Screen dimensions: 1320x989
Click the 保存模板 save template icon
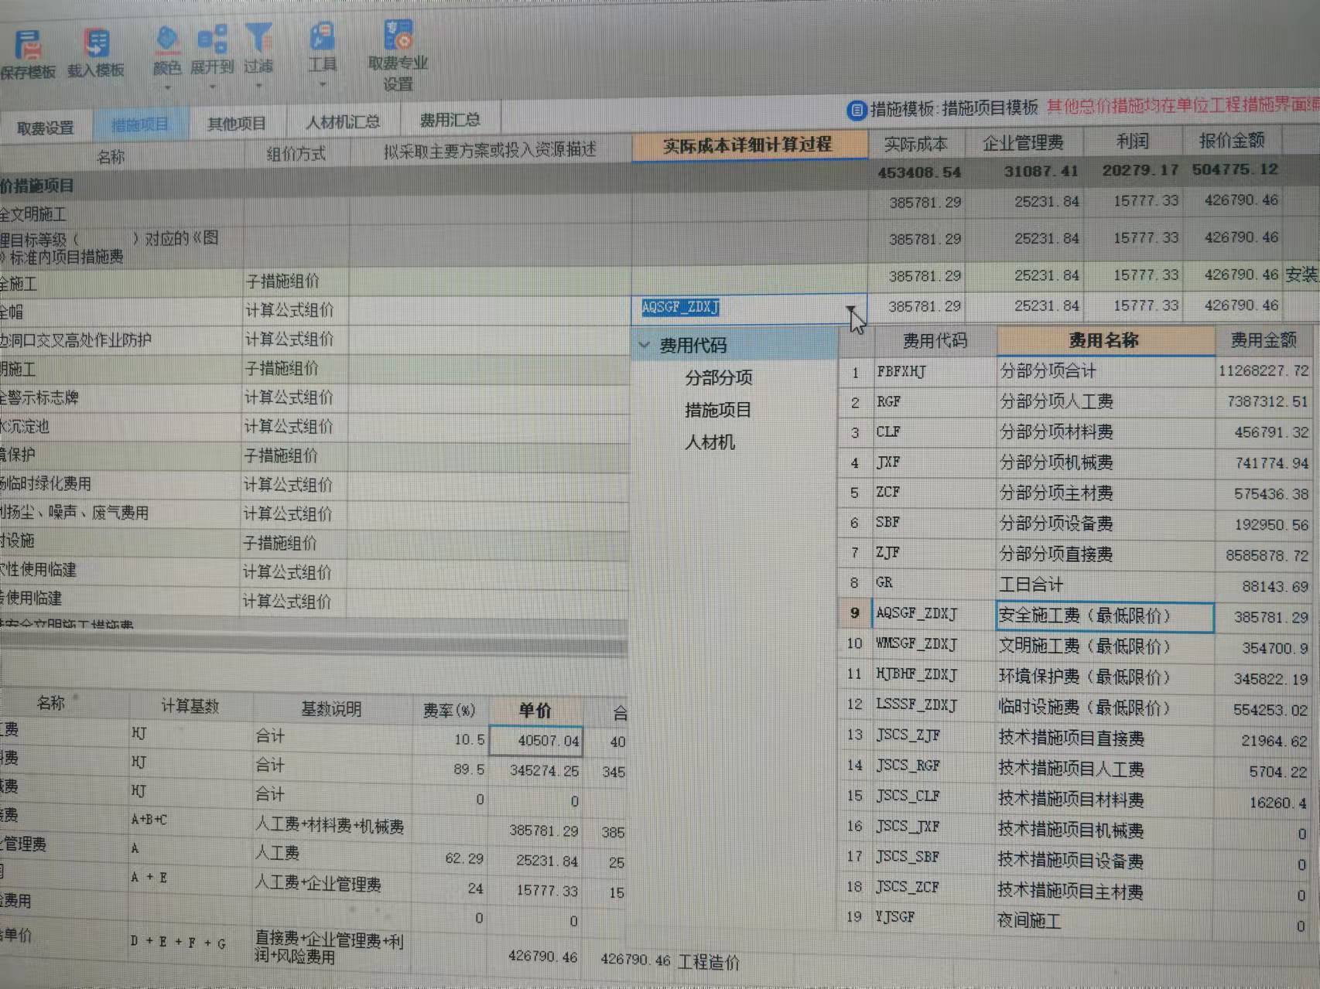(x=28, y=46)
